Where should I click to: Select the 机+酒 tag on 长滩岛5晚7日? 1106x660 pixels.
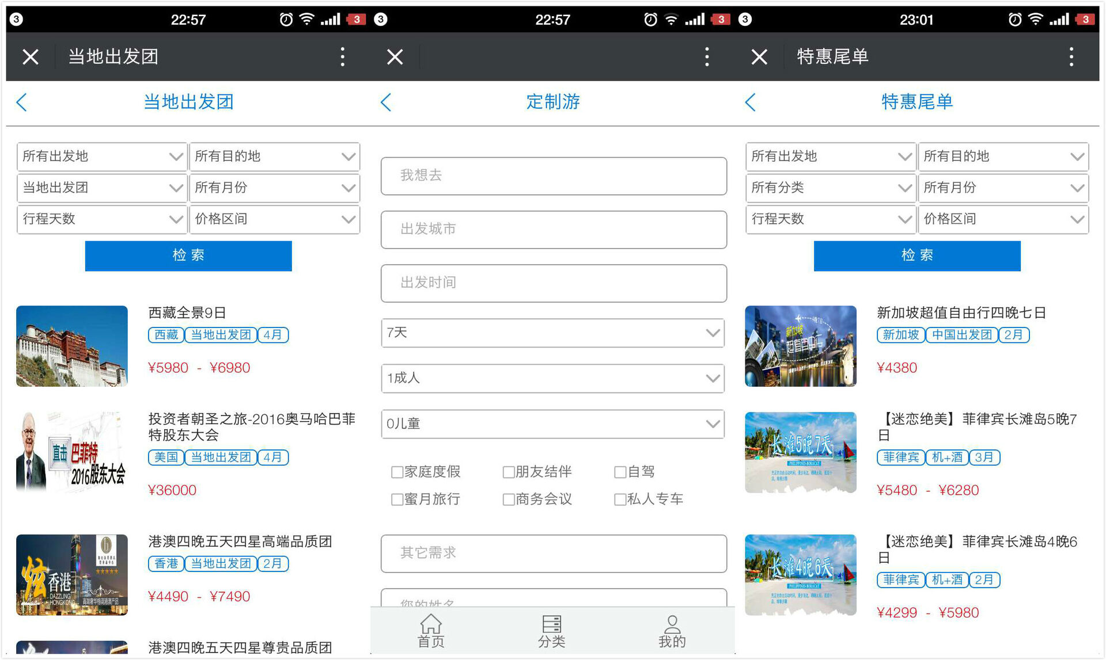[x=947, y=457]
